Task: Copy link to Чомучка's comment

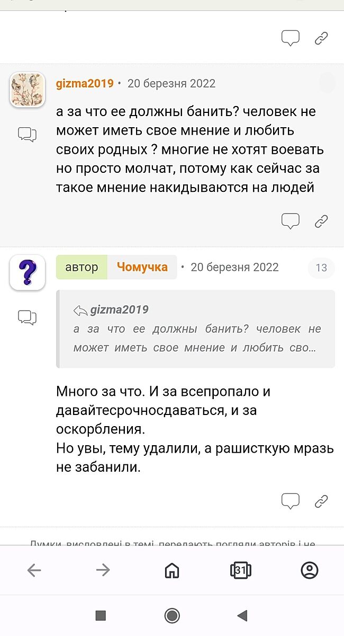Action: [321, 501]
